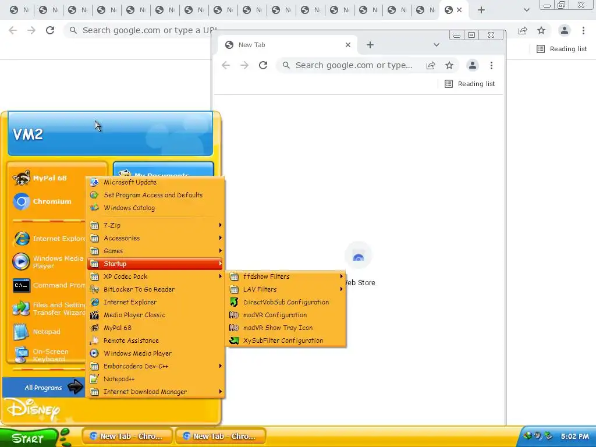Open MyPal 68 in All Programs list
This screenshot has width=596, height=447.
(155, 328)
